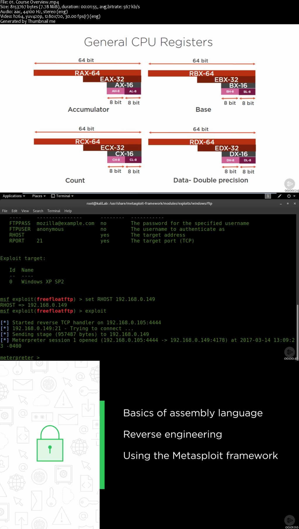Image resolution: width=299 pixels, height=529 pixels.
Task: Click the meterpreter prompt line
Action: 20,358
